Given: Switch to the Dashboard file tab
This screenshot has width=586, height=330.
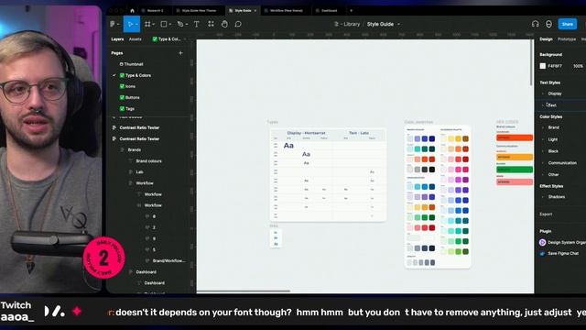Looking at the screenshot, I should click(327, 10).
